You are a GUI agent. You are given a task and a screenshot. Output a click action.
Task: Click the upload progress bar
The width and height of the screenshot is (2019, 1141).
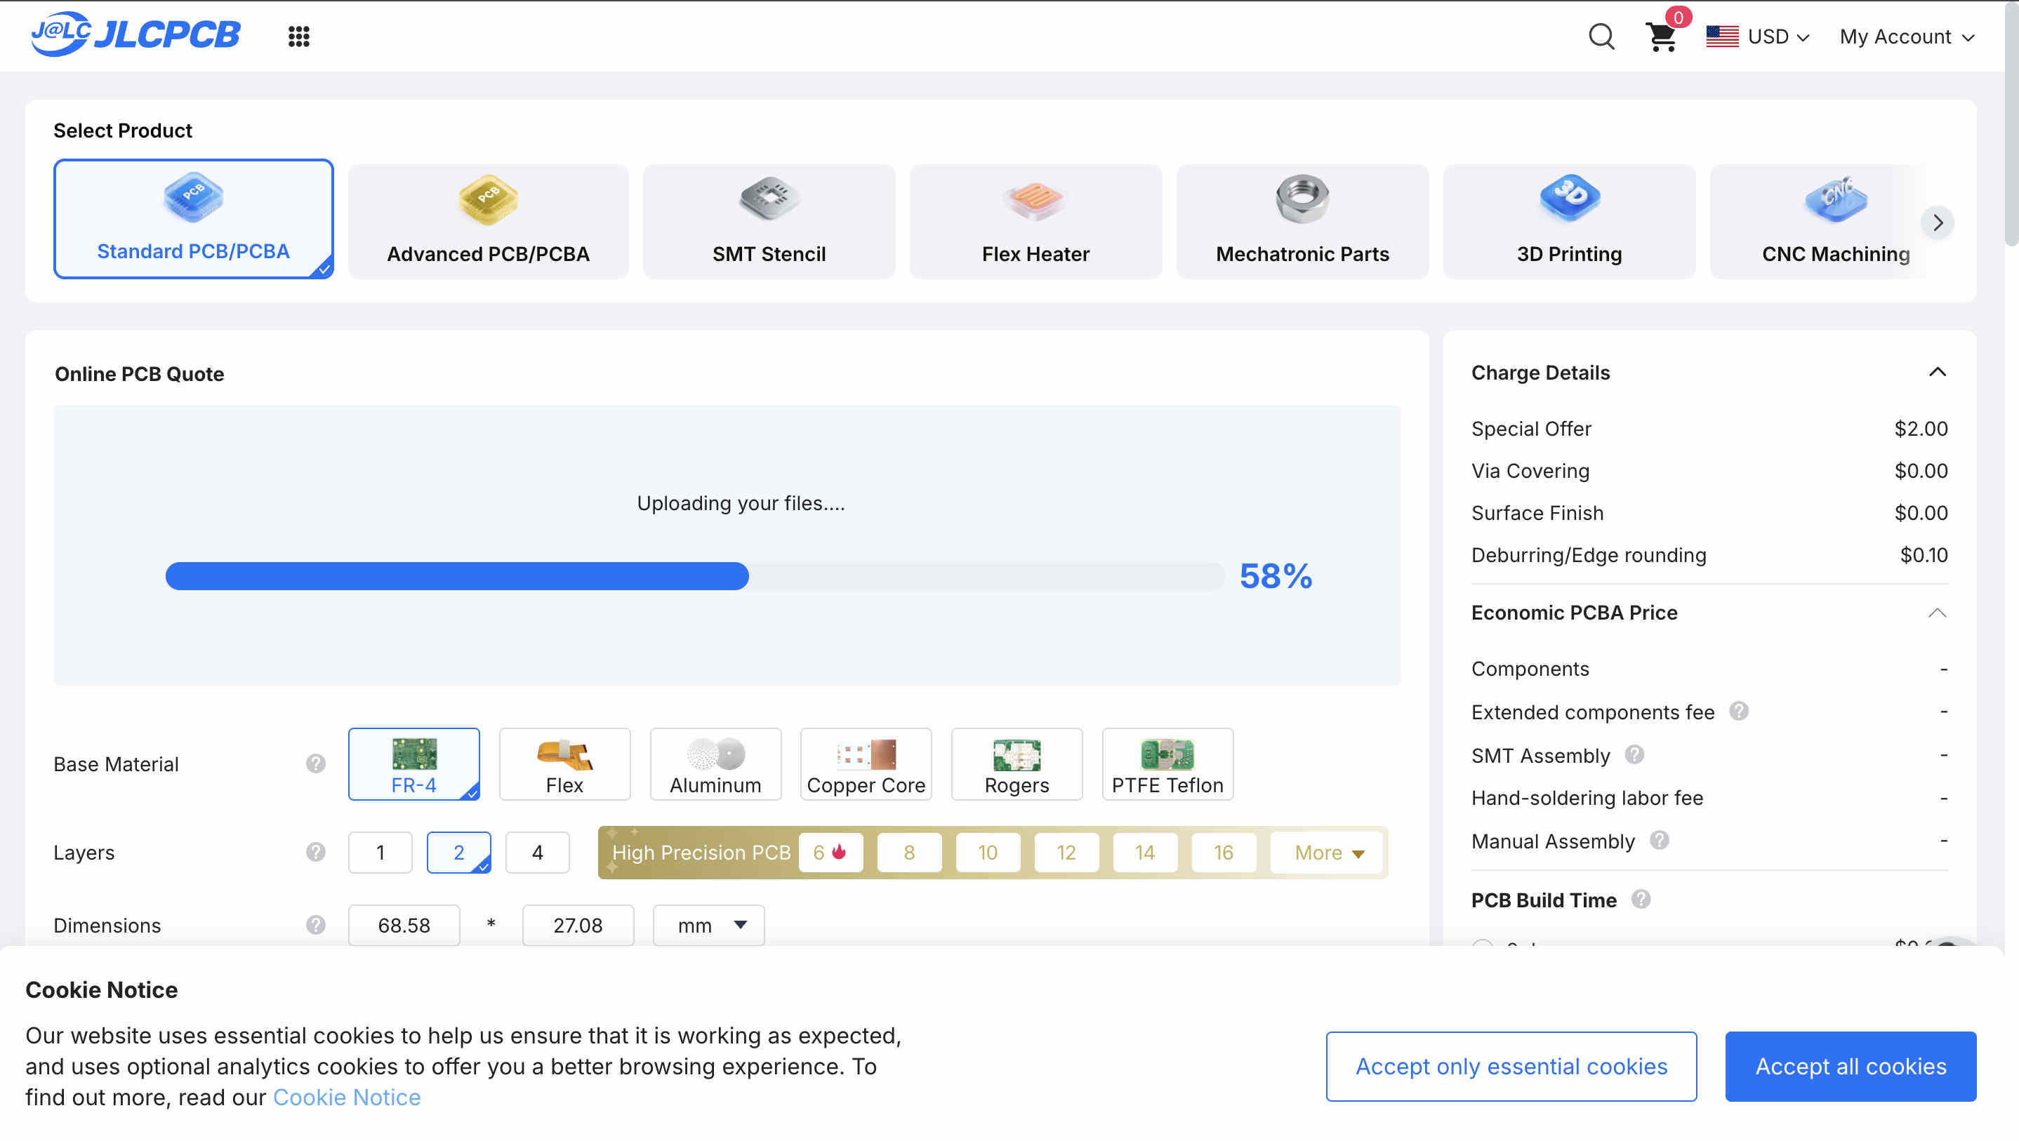694,576
